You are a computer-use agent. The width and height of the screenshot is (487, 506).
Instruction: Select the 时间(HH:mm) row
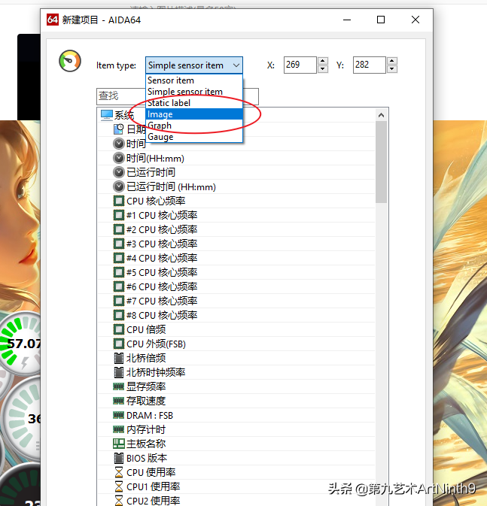pos(236,158)
